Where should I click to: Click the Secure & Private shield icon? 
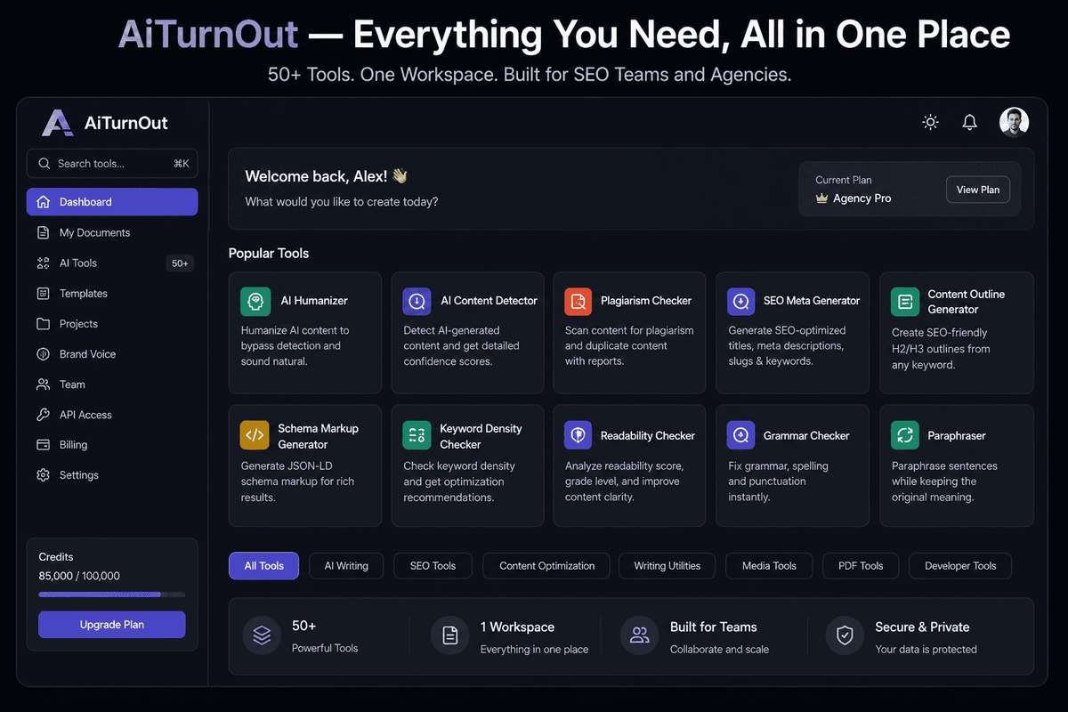coord(844,635)
